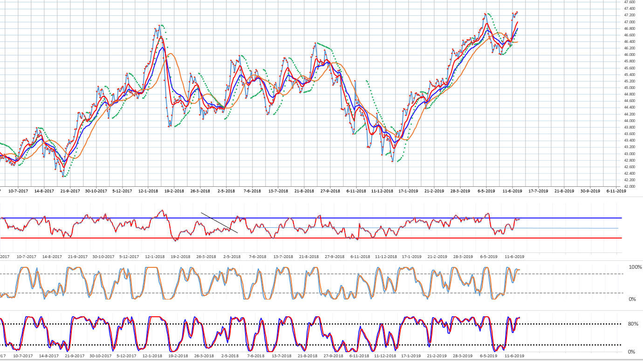
Task: Select 11-12-2018 on oscillator panel date axis
Action: [x=385, y=257]
